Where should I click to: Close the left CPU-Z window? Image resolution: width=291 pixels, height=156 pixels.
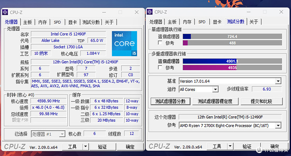(137, 12)
